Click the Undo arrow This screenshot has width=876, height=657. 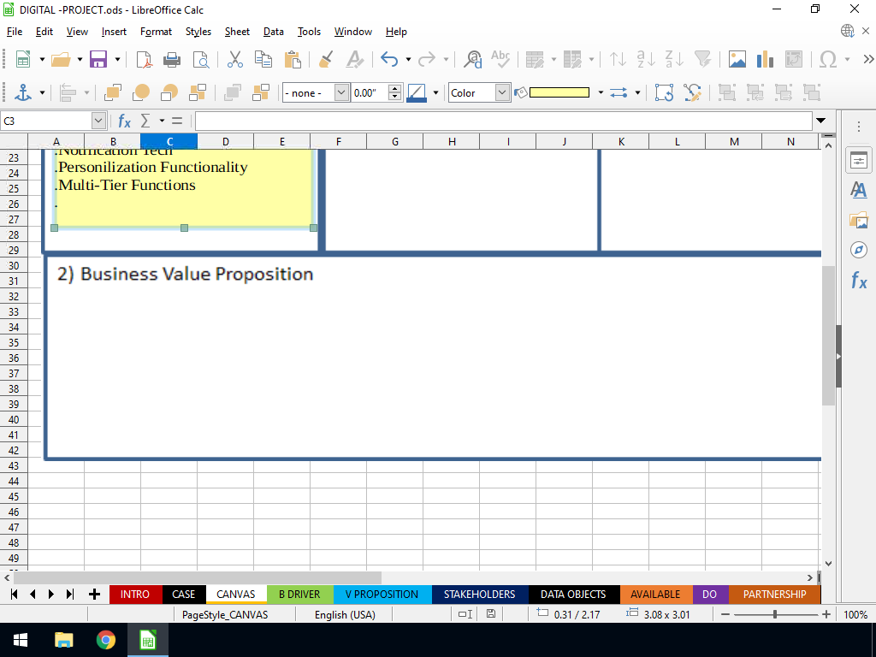click(x=389, y=59)
